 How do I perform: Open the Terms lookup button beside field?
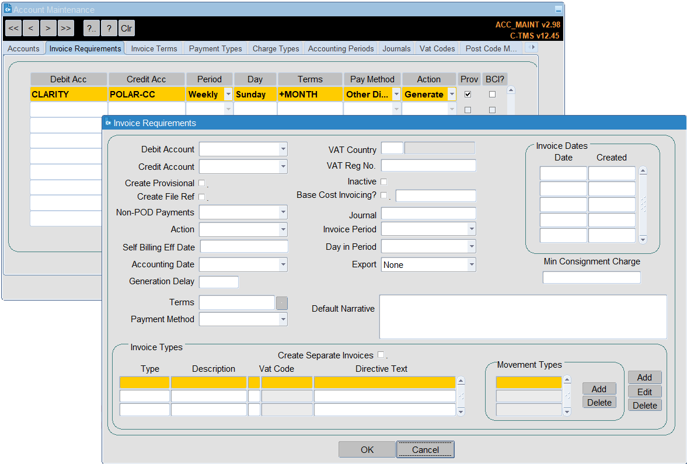282,303
